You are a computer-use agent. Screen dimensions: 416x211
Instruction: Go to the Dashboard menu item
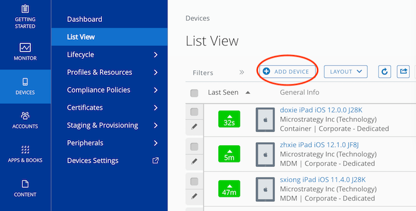pos(84,19)
